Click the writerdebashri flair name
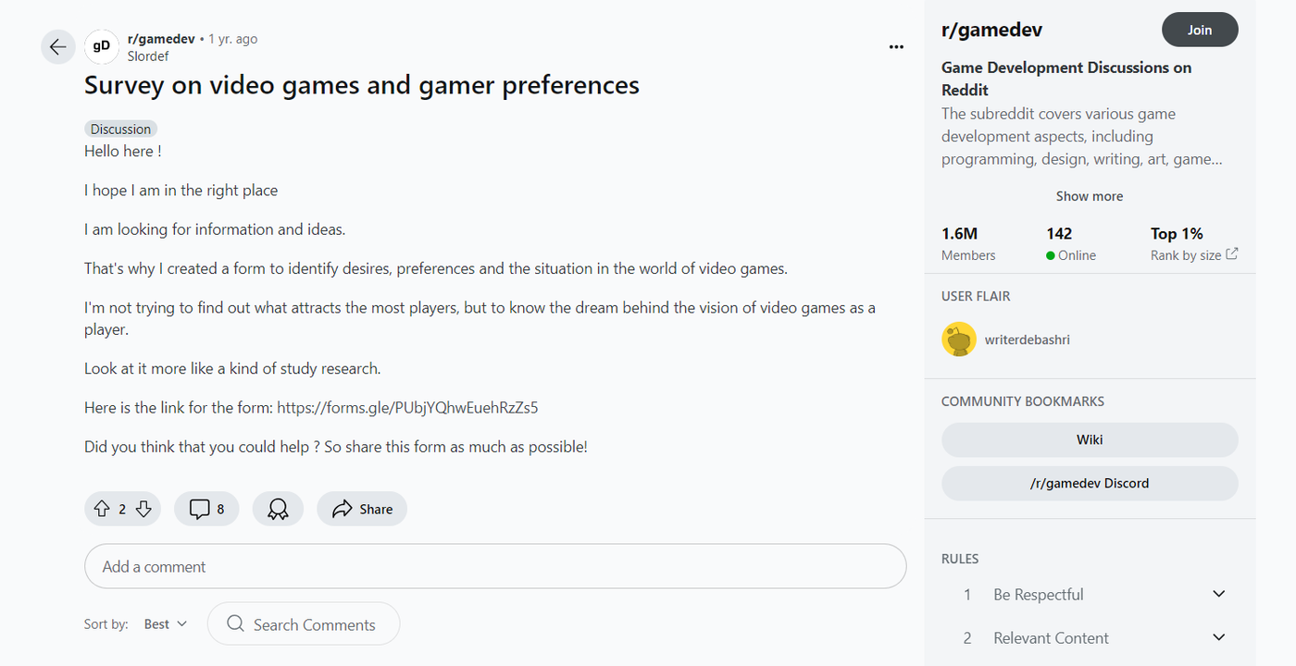The height and width of the screenshot is (666, 1296). pyautogui.click(x=1028, y=339)
